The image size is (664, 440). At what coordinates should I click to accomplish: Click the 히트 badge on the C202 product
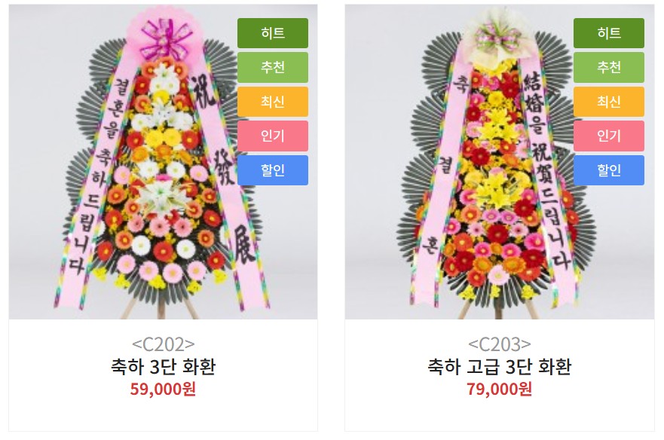[x=273, y=33]
